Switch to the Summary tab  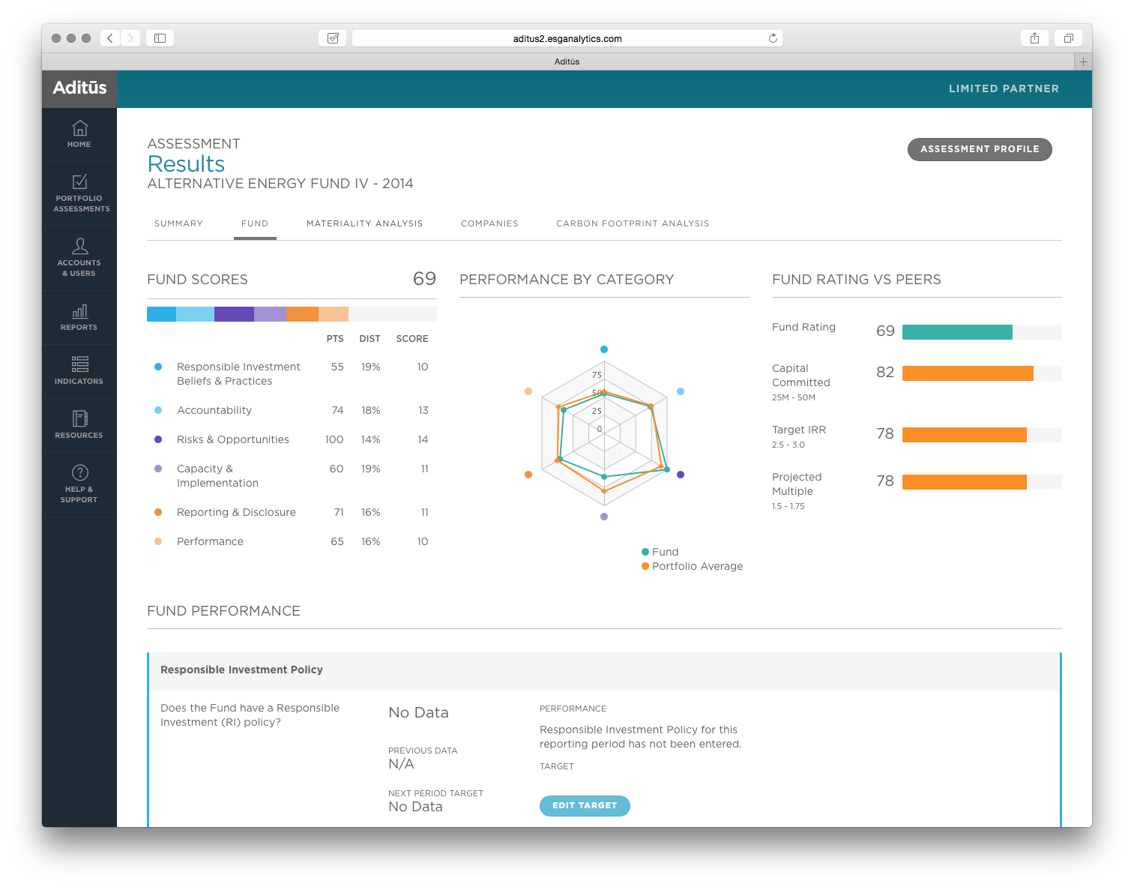pos(178,223)
